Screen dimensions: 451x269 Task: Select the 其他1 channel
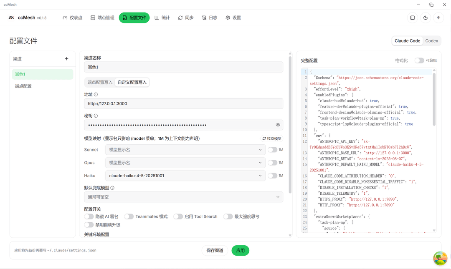tap(43, 74)
